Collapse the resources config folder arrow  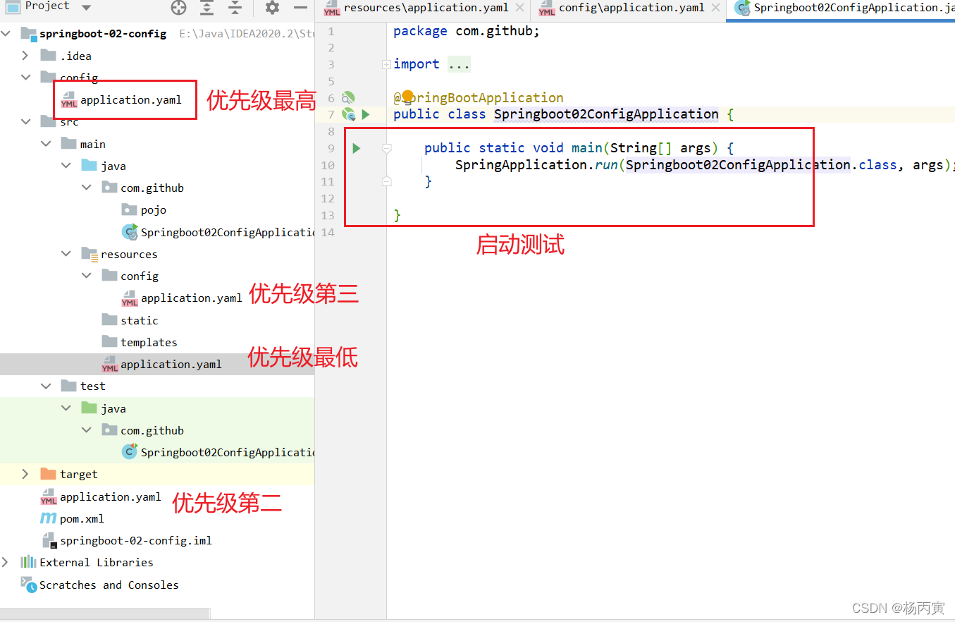tap(87, 276)
